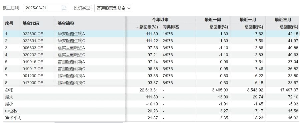Viewport: 300px width, 123px height.
Task: Select the ranking cell 7/976
Action: [x=168, y=76]
